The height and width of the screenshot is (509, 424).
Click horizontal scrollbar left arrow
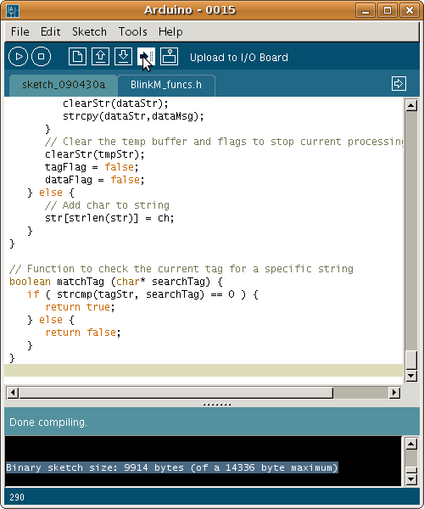point(13,393)
